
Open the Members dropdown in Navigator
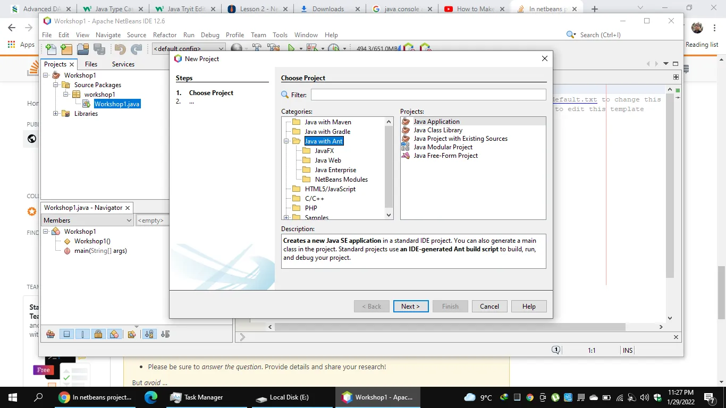tap(88, 220)
